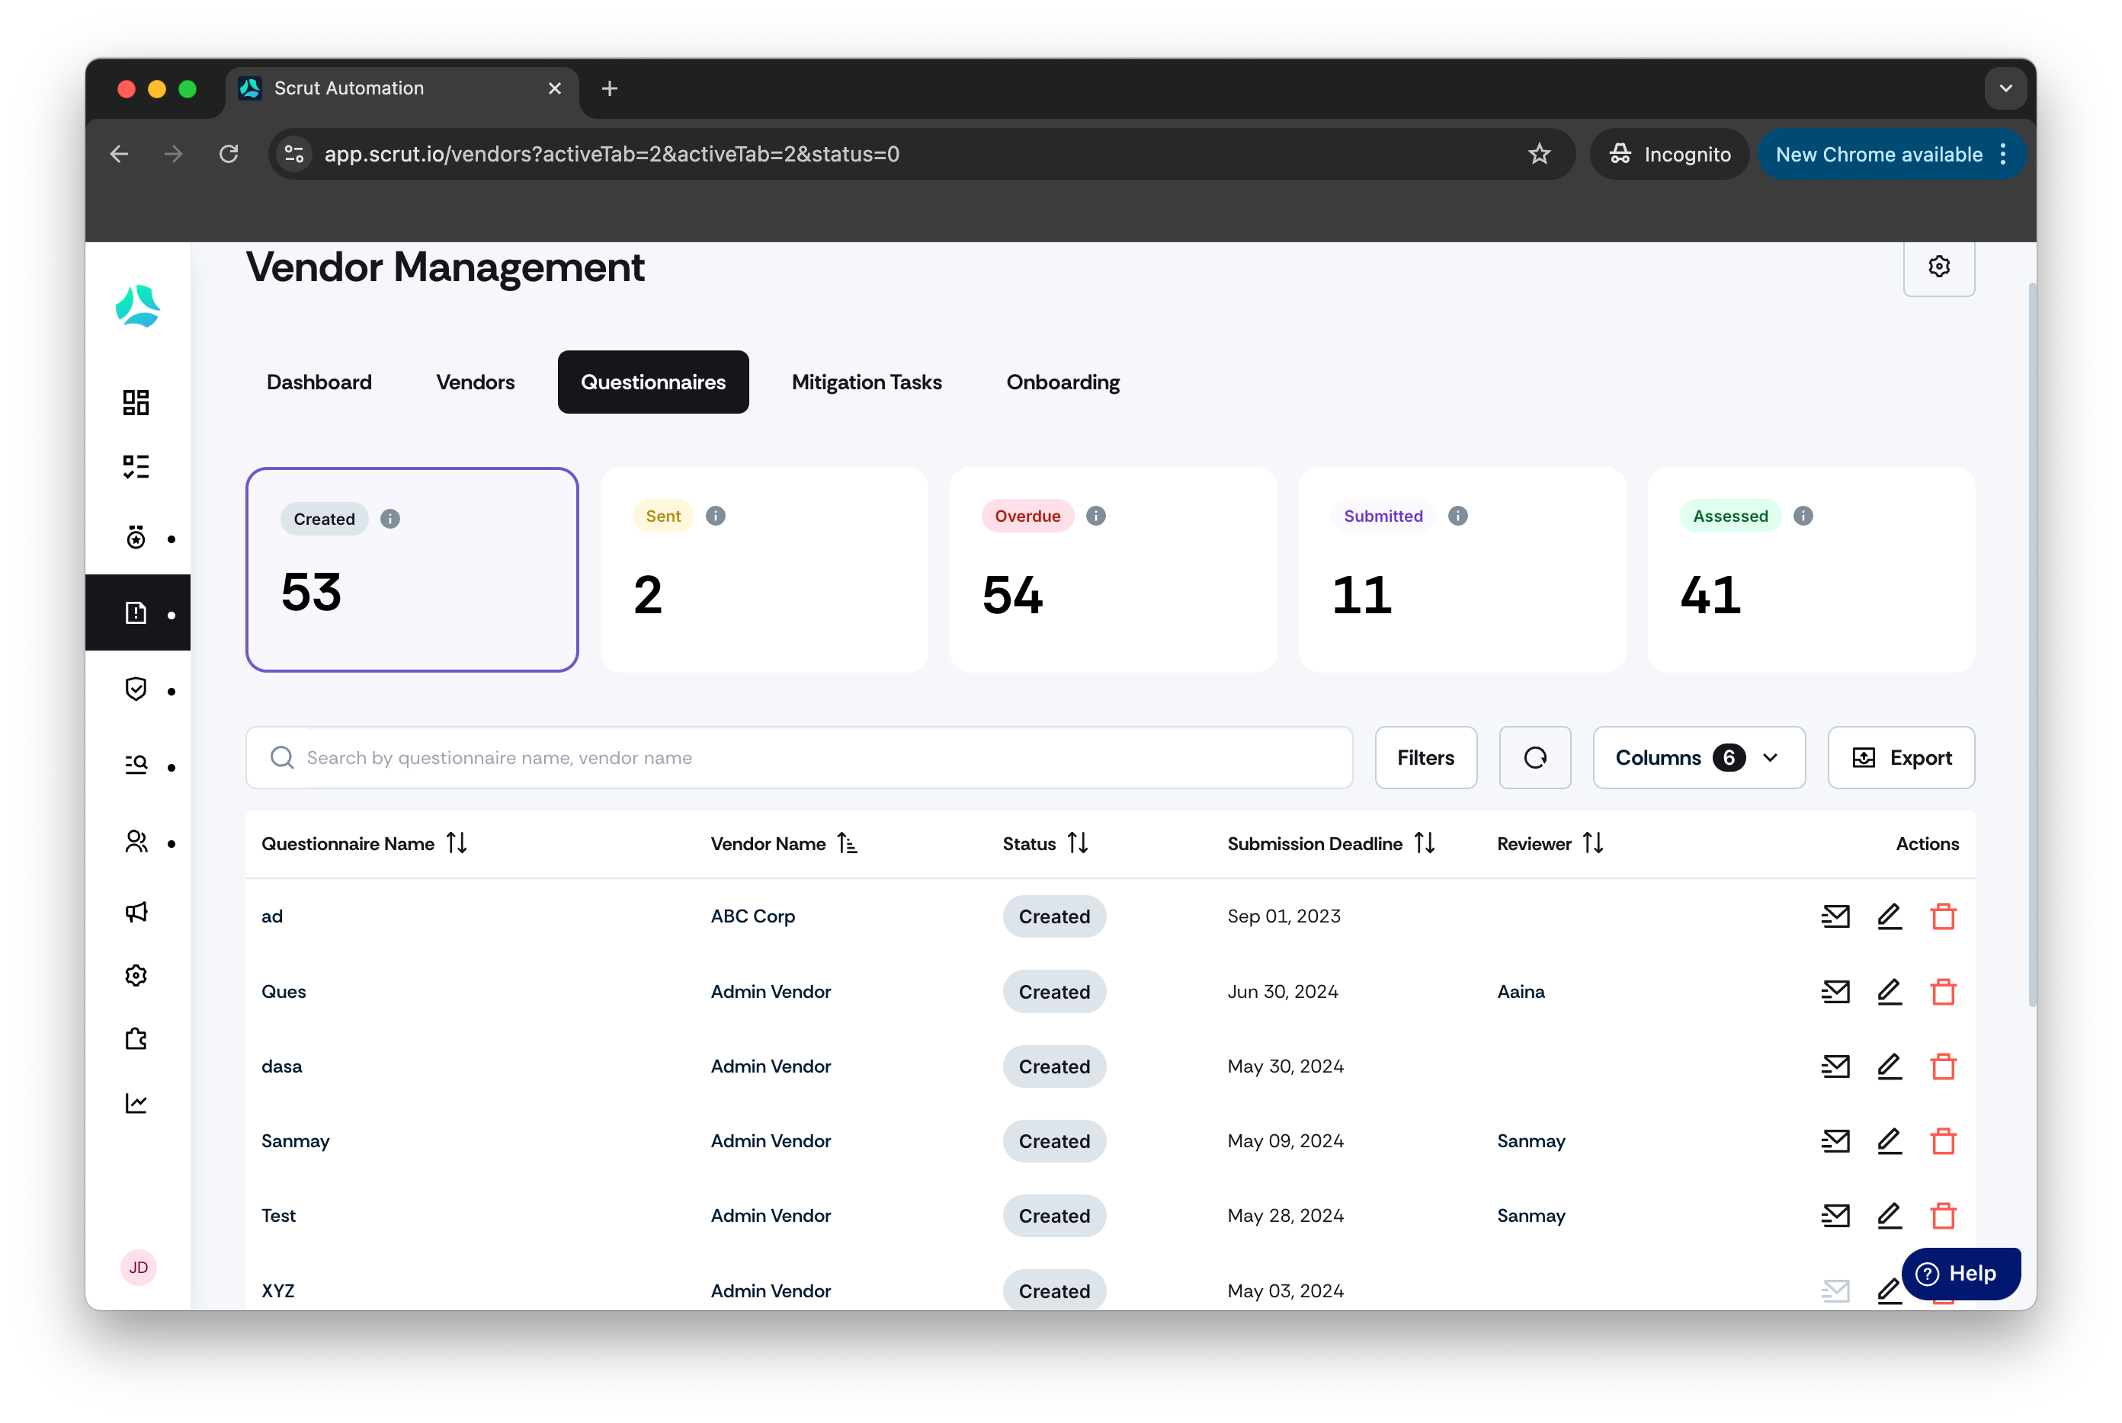Edit the 'Ques' questionnaire with pencil icon
The width and height of the screenshot is (2122, 1423).
[1890, 992]
